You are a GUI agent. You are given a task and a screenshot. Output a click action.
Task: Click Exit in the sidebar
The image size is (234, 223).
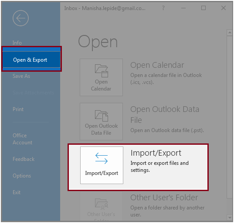point(17,192)
